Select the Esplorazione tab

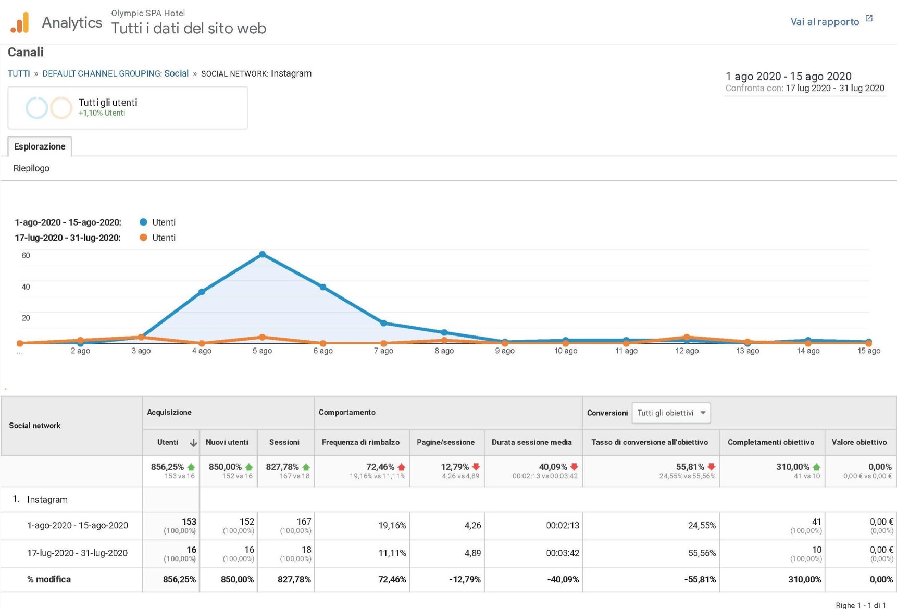coord(40,146)
